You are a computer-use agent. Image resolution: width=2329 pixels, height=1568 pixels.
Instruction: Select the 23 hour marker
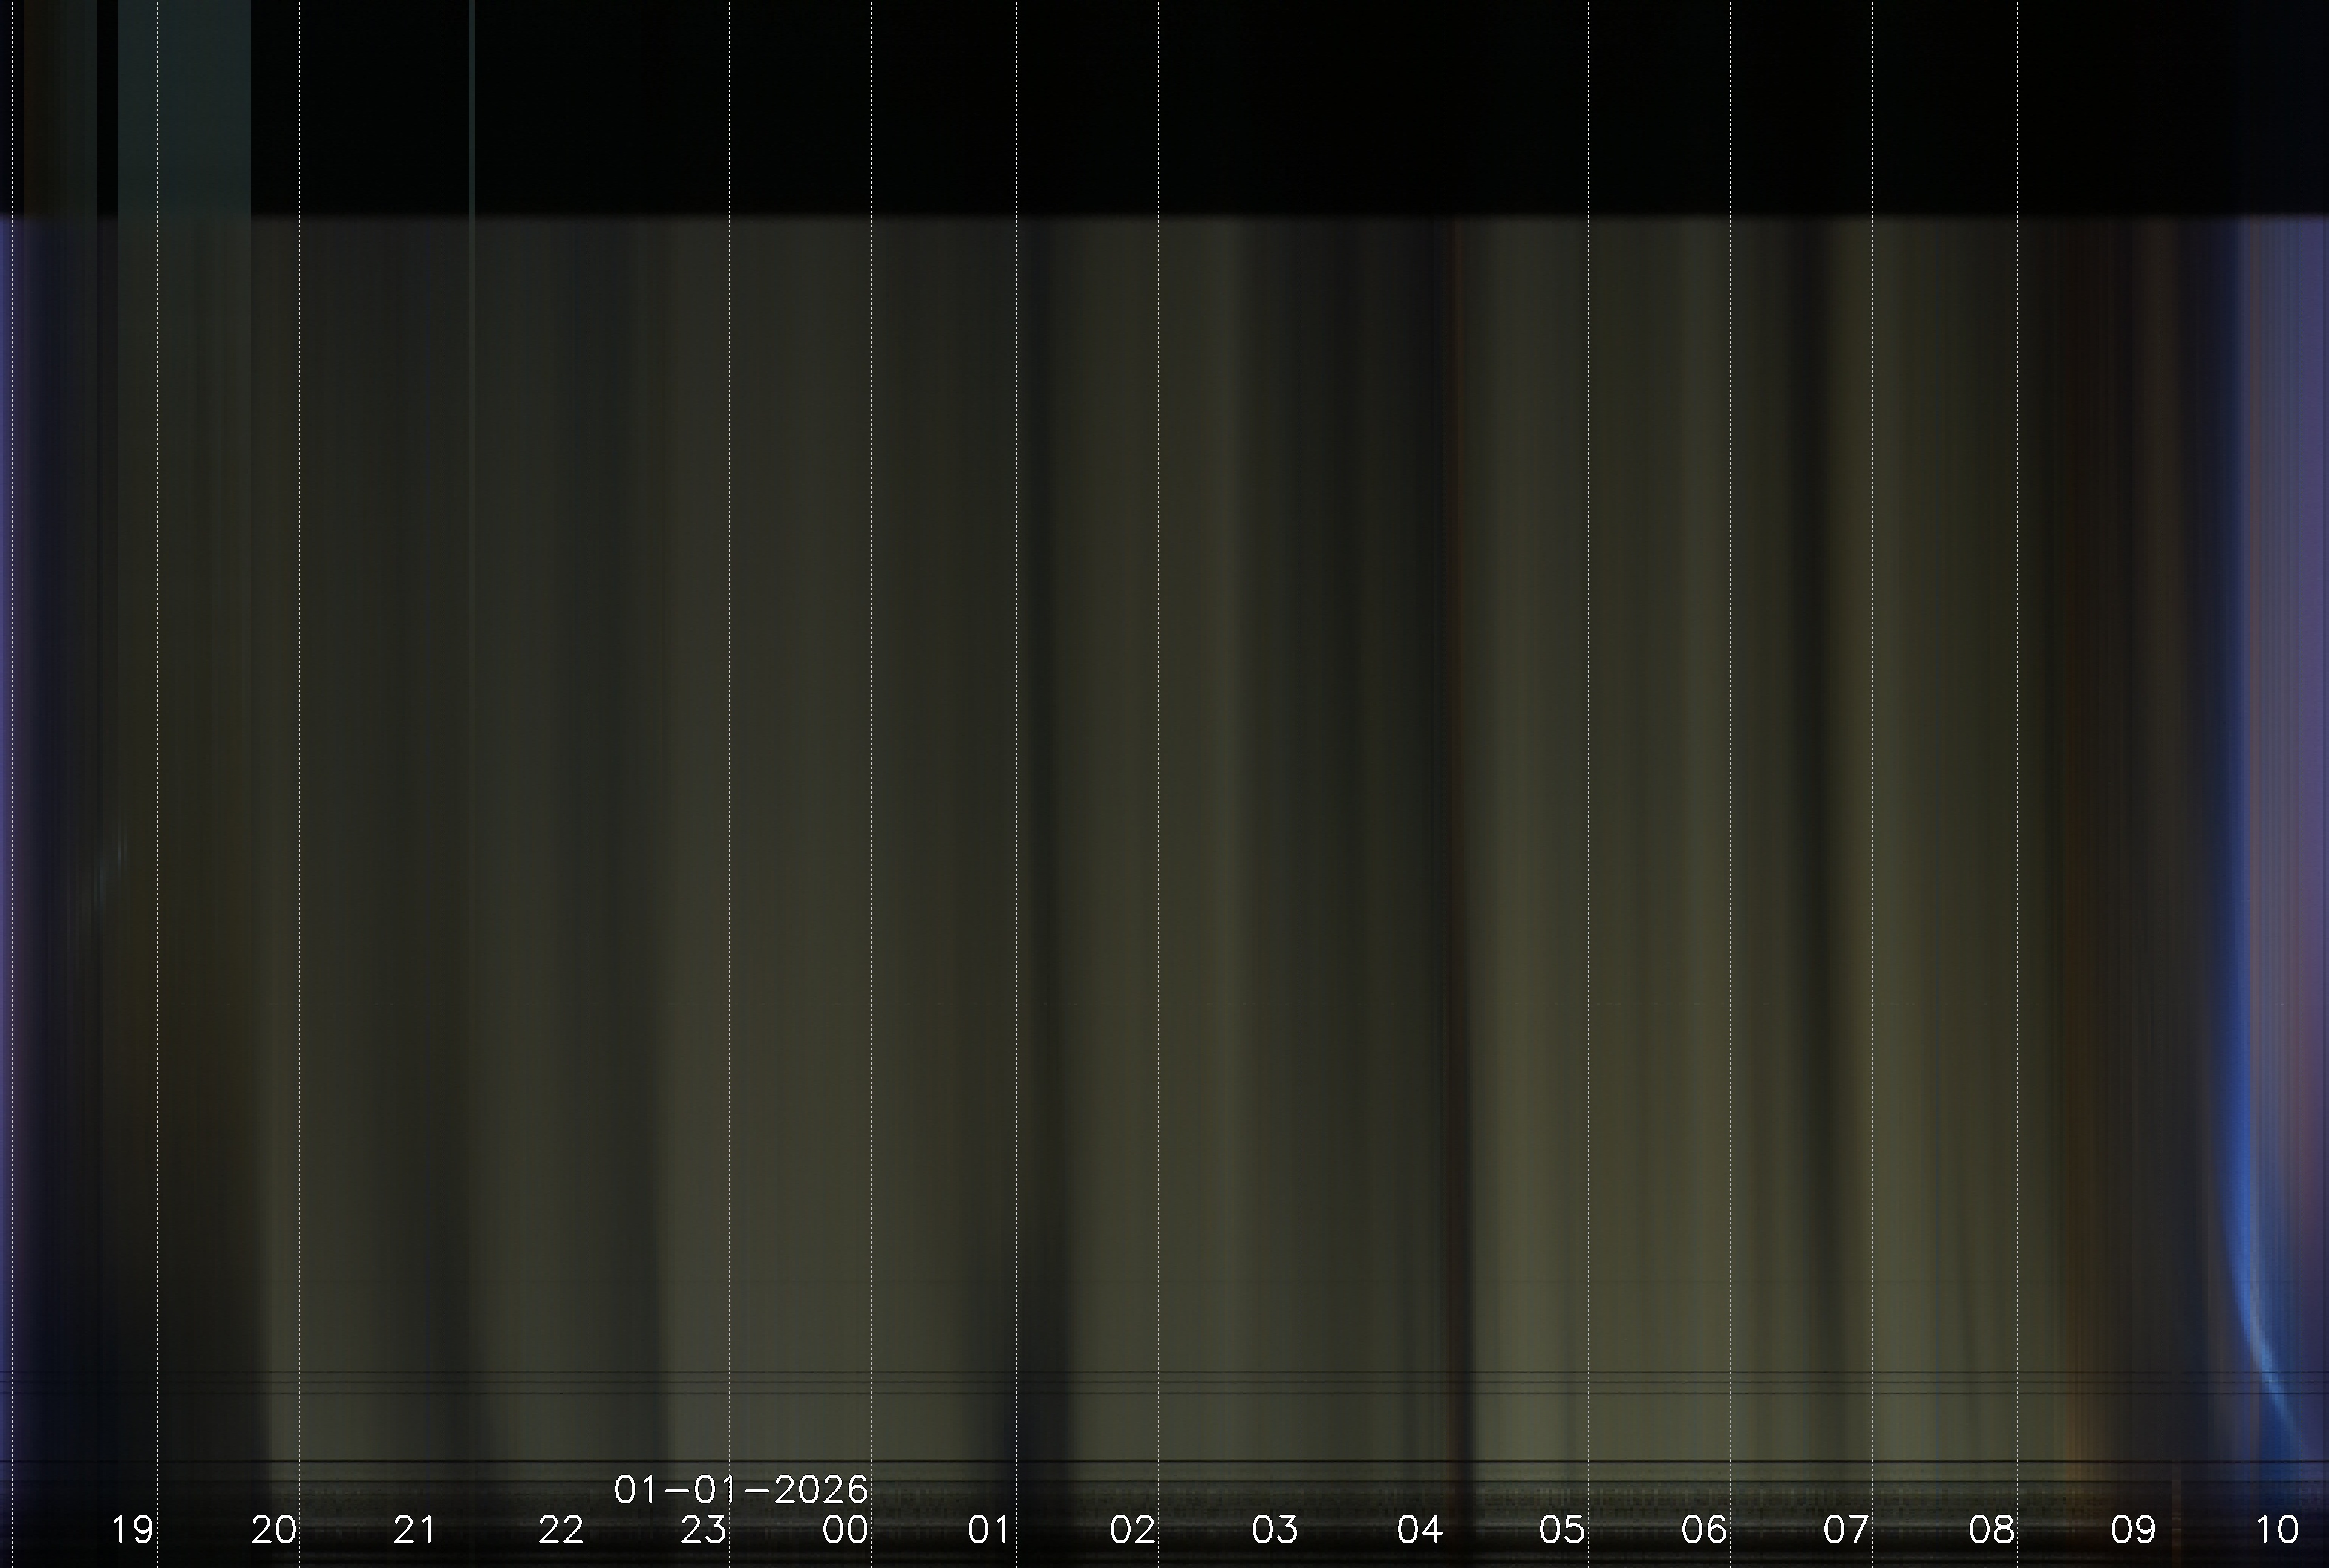tap(703, 1529)
